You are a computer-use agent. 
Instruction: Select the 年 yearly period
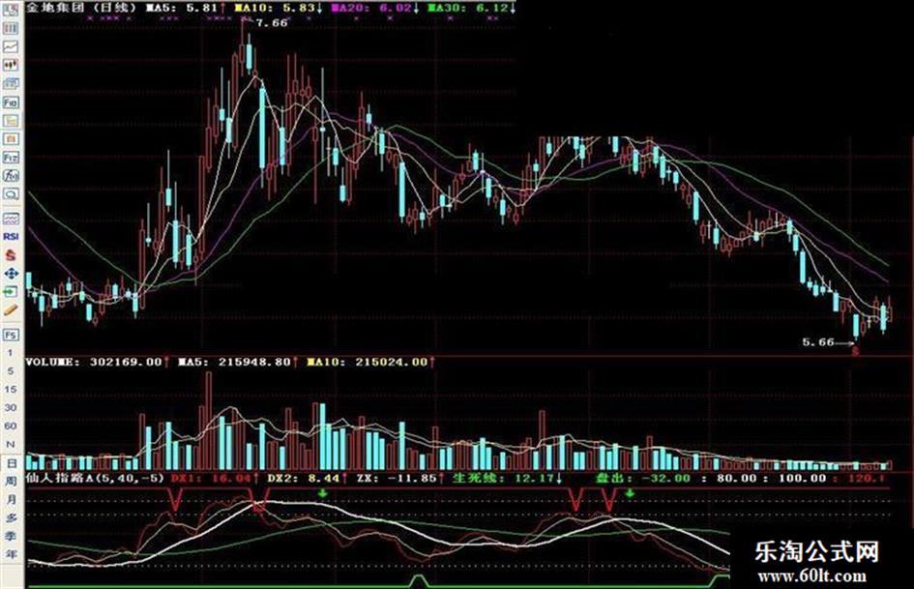(x=11, y=554)
